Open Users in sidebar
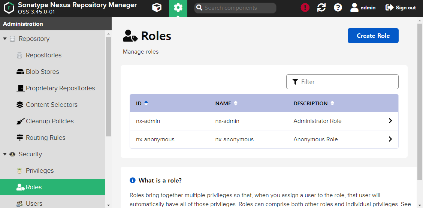 (34, 204)
